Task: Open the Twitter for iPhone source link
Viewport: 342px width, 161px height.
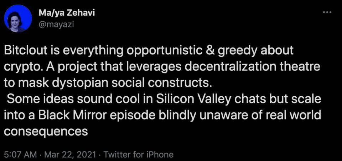Action: coord(139,155)
